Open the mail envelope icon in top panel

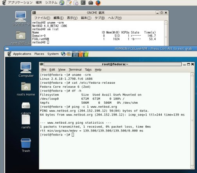click(x=76, y=3)
